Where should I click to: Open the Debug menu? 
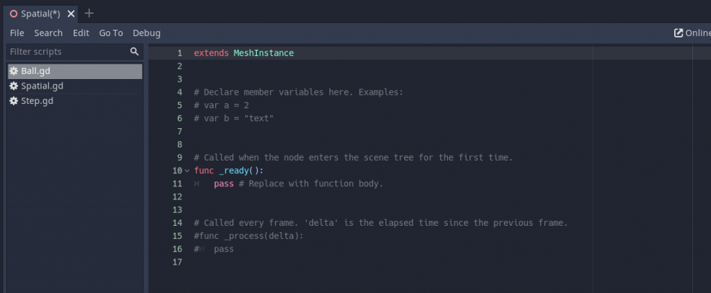147,33
